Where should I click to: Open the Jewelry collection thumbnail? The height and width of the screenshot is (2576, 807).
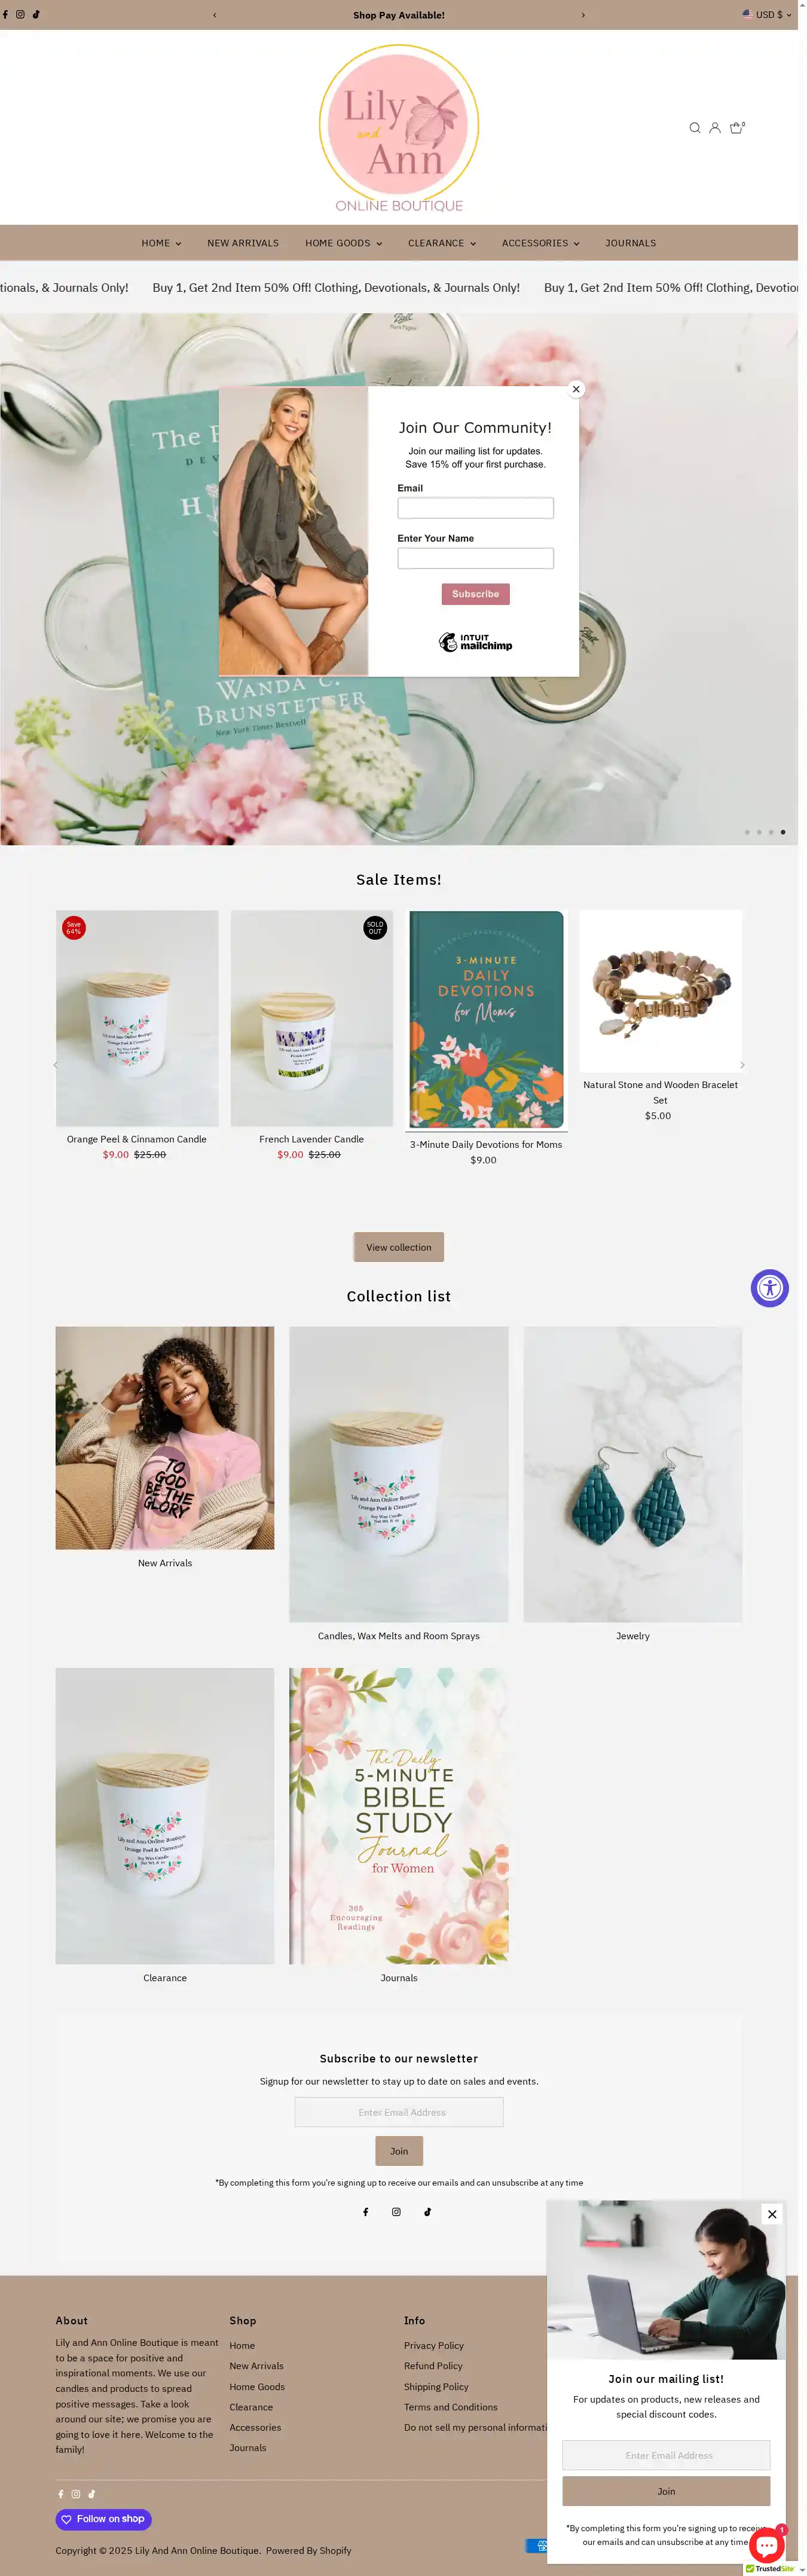[633, 1474]
